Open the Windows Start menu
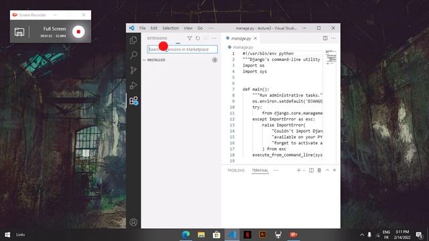This screenshot has height=241, width=429. pos(7,235)
